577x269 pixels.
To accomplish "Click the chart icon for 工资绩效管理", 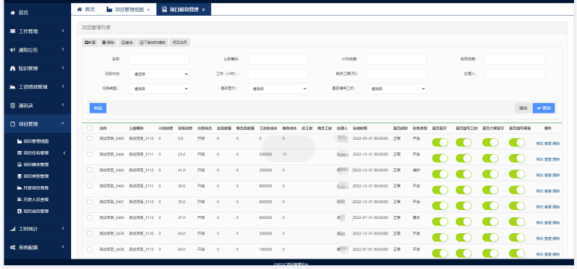I will 13,87.
